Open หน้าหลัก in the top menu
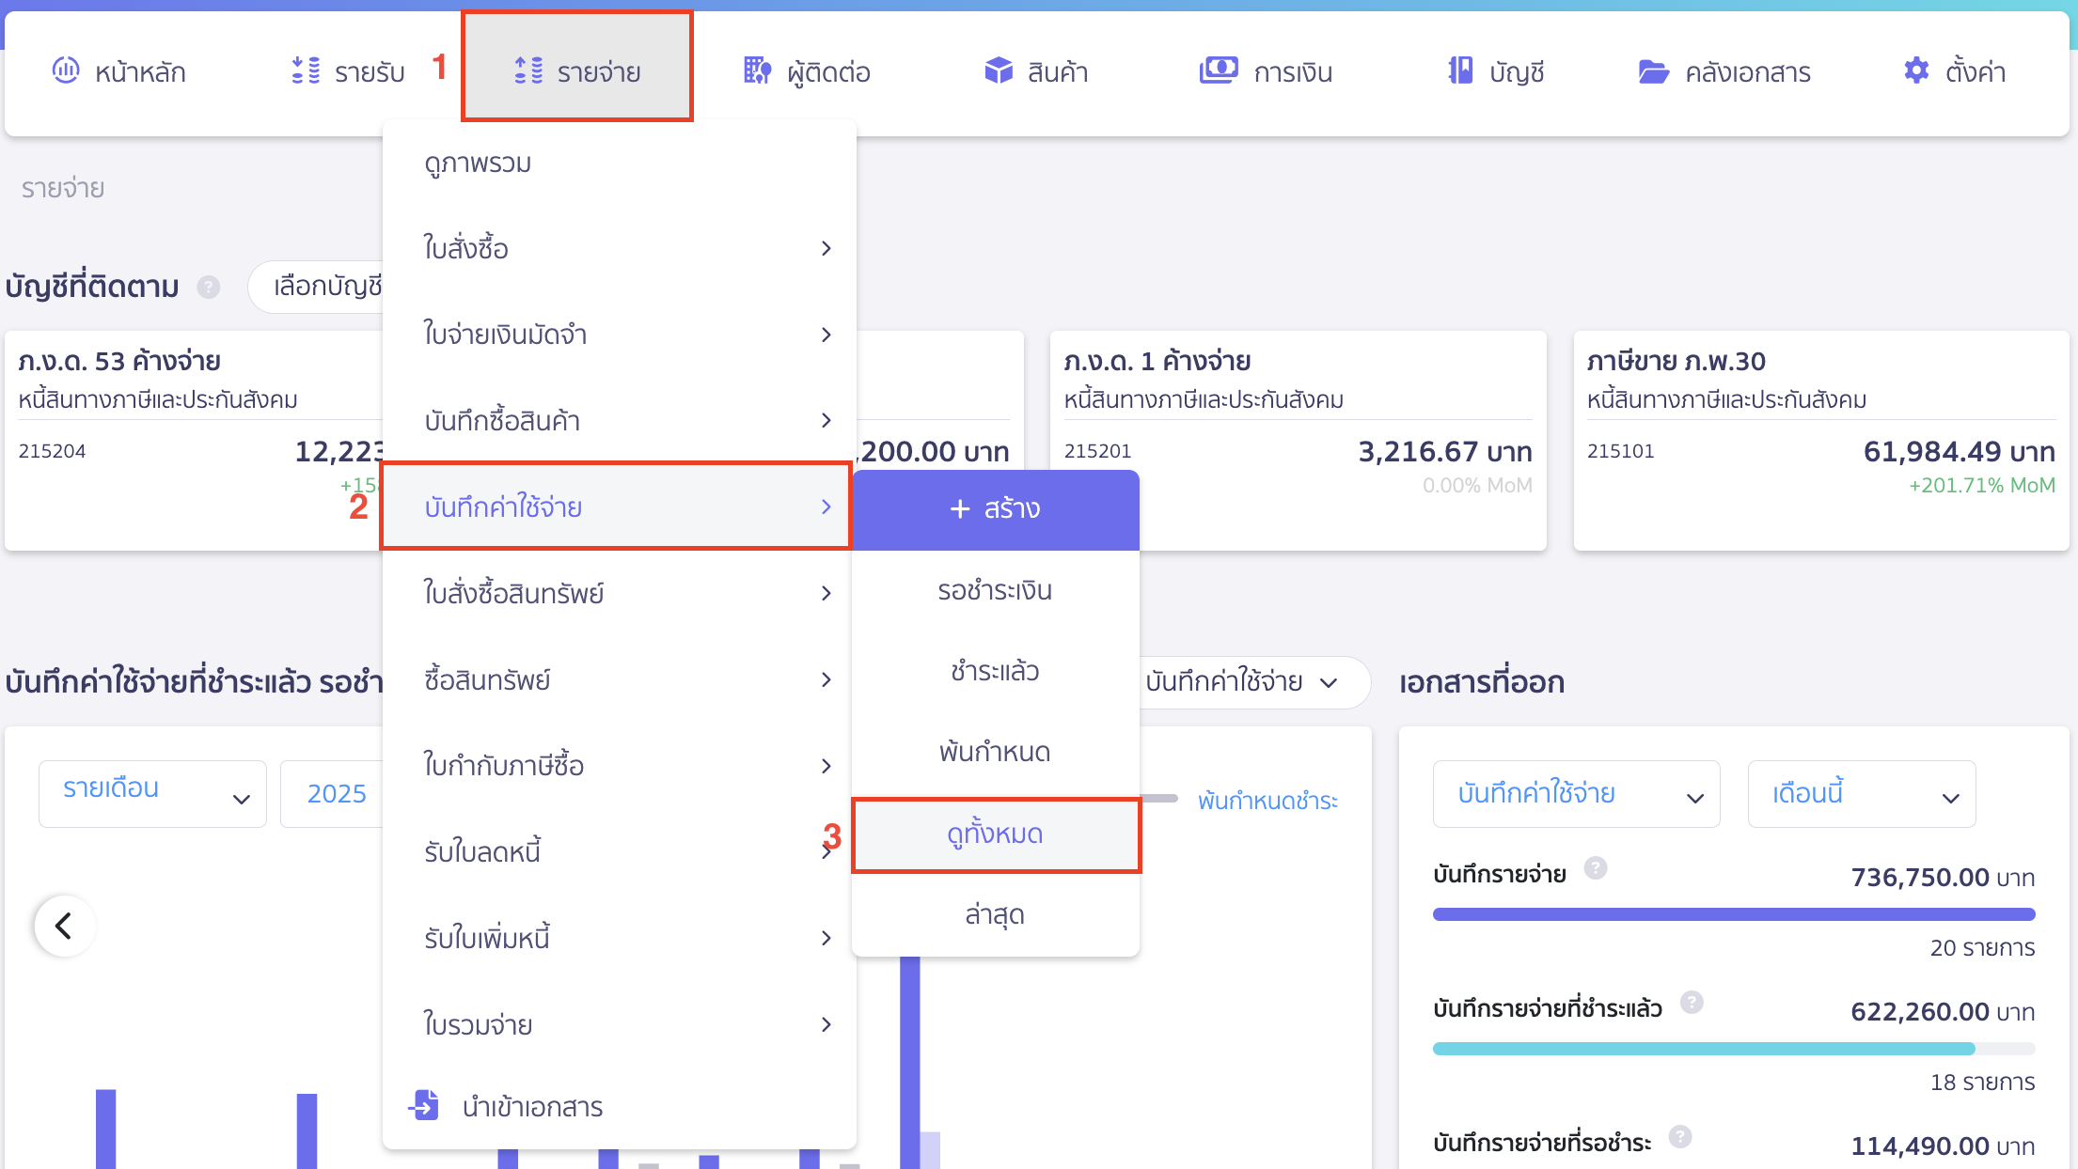The height and width of the screenshot is (1169, 2078). tap(118, 71)
